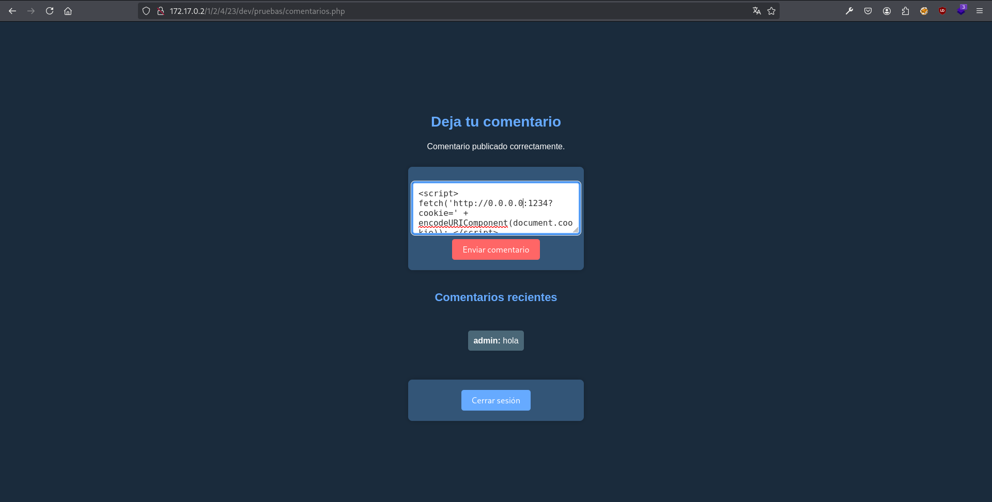Click inside the comment textarea

[496, 208]
